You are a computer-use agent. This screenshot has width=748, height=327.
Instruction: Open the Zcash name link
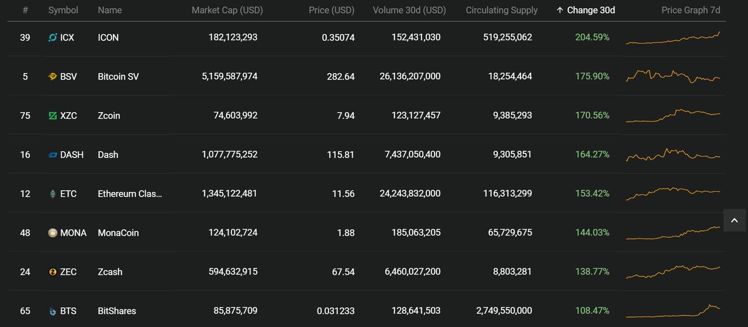pos(110,272)
